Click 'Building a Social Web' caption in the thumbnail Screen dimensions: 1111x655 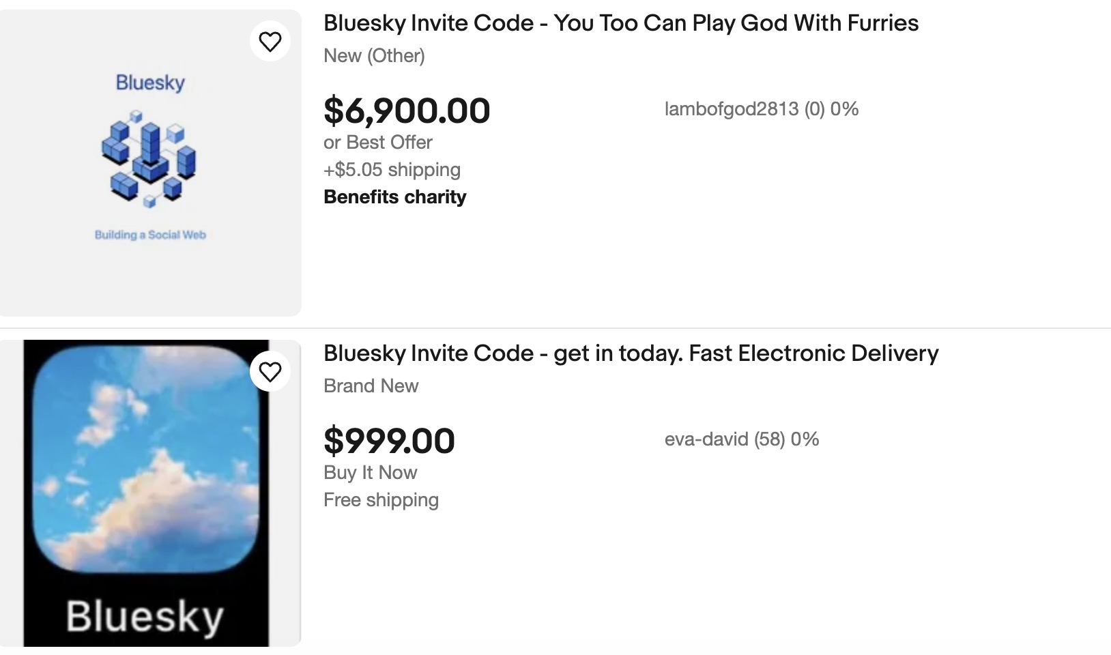tap(150, 235)
